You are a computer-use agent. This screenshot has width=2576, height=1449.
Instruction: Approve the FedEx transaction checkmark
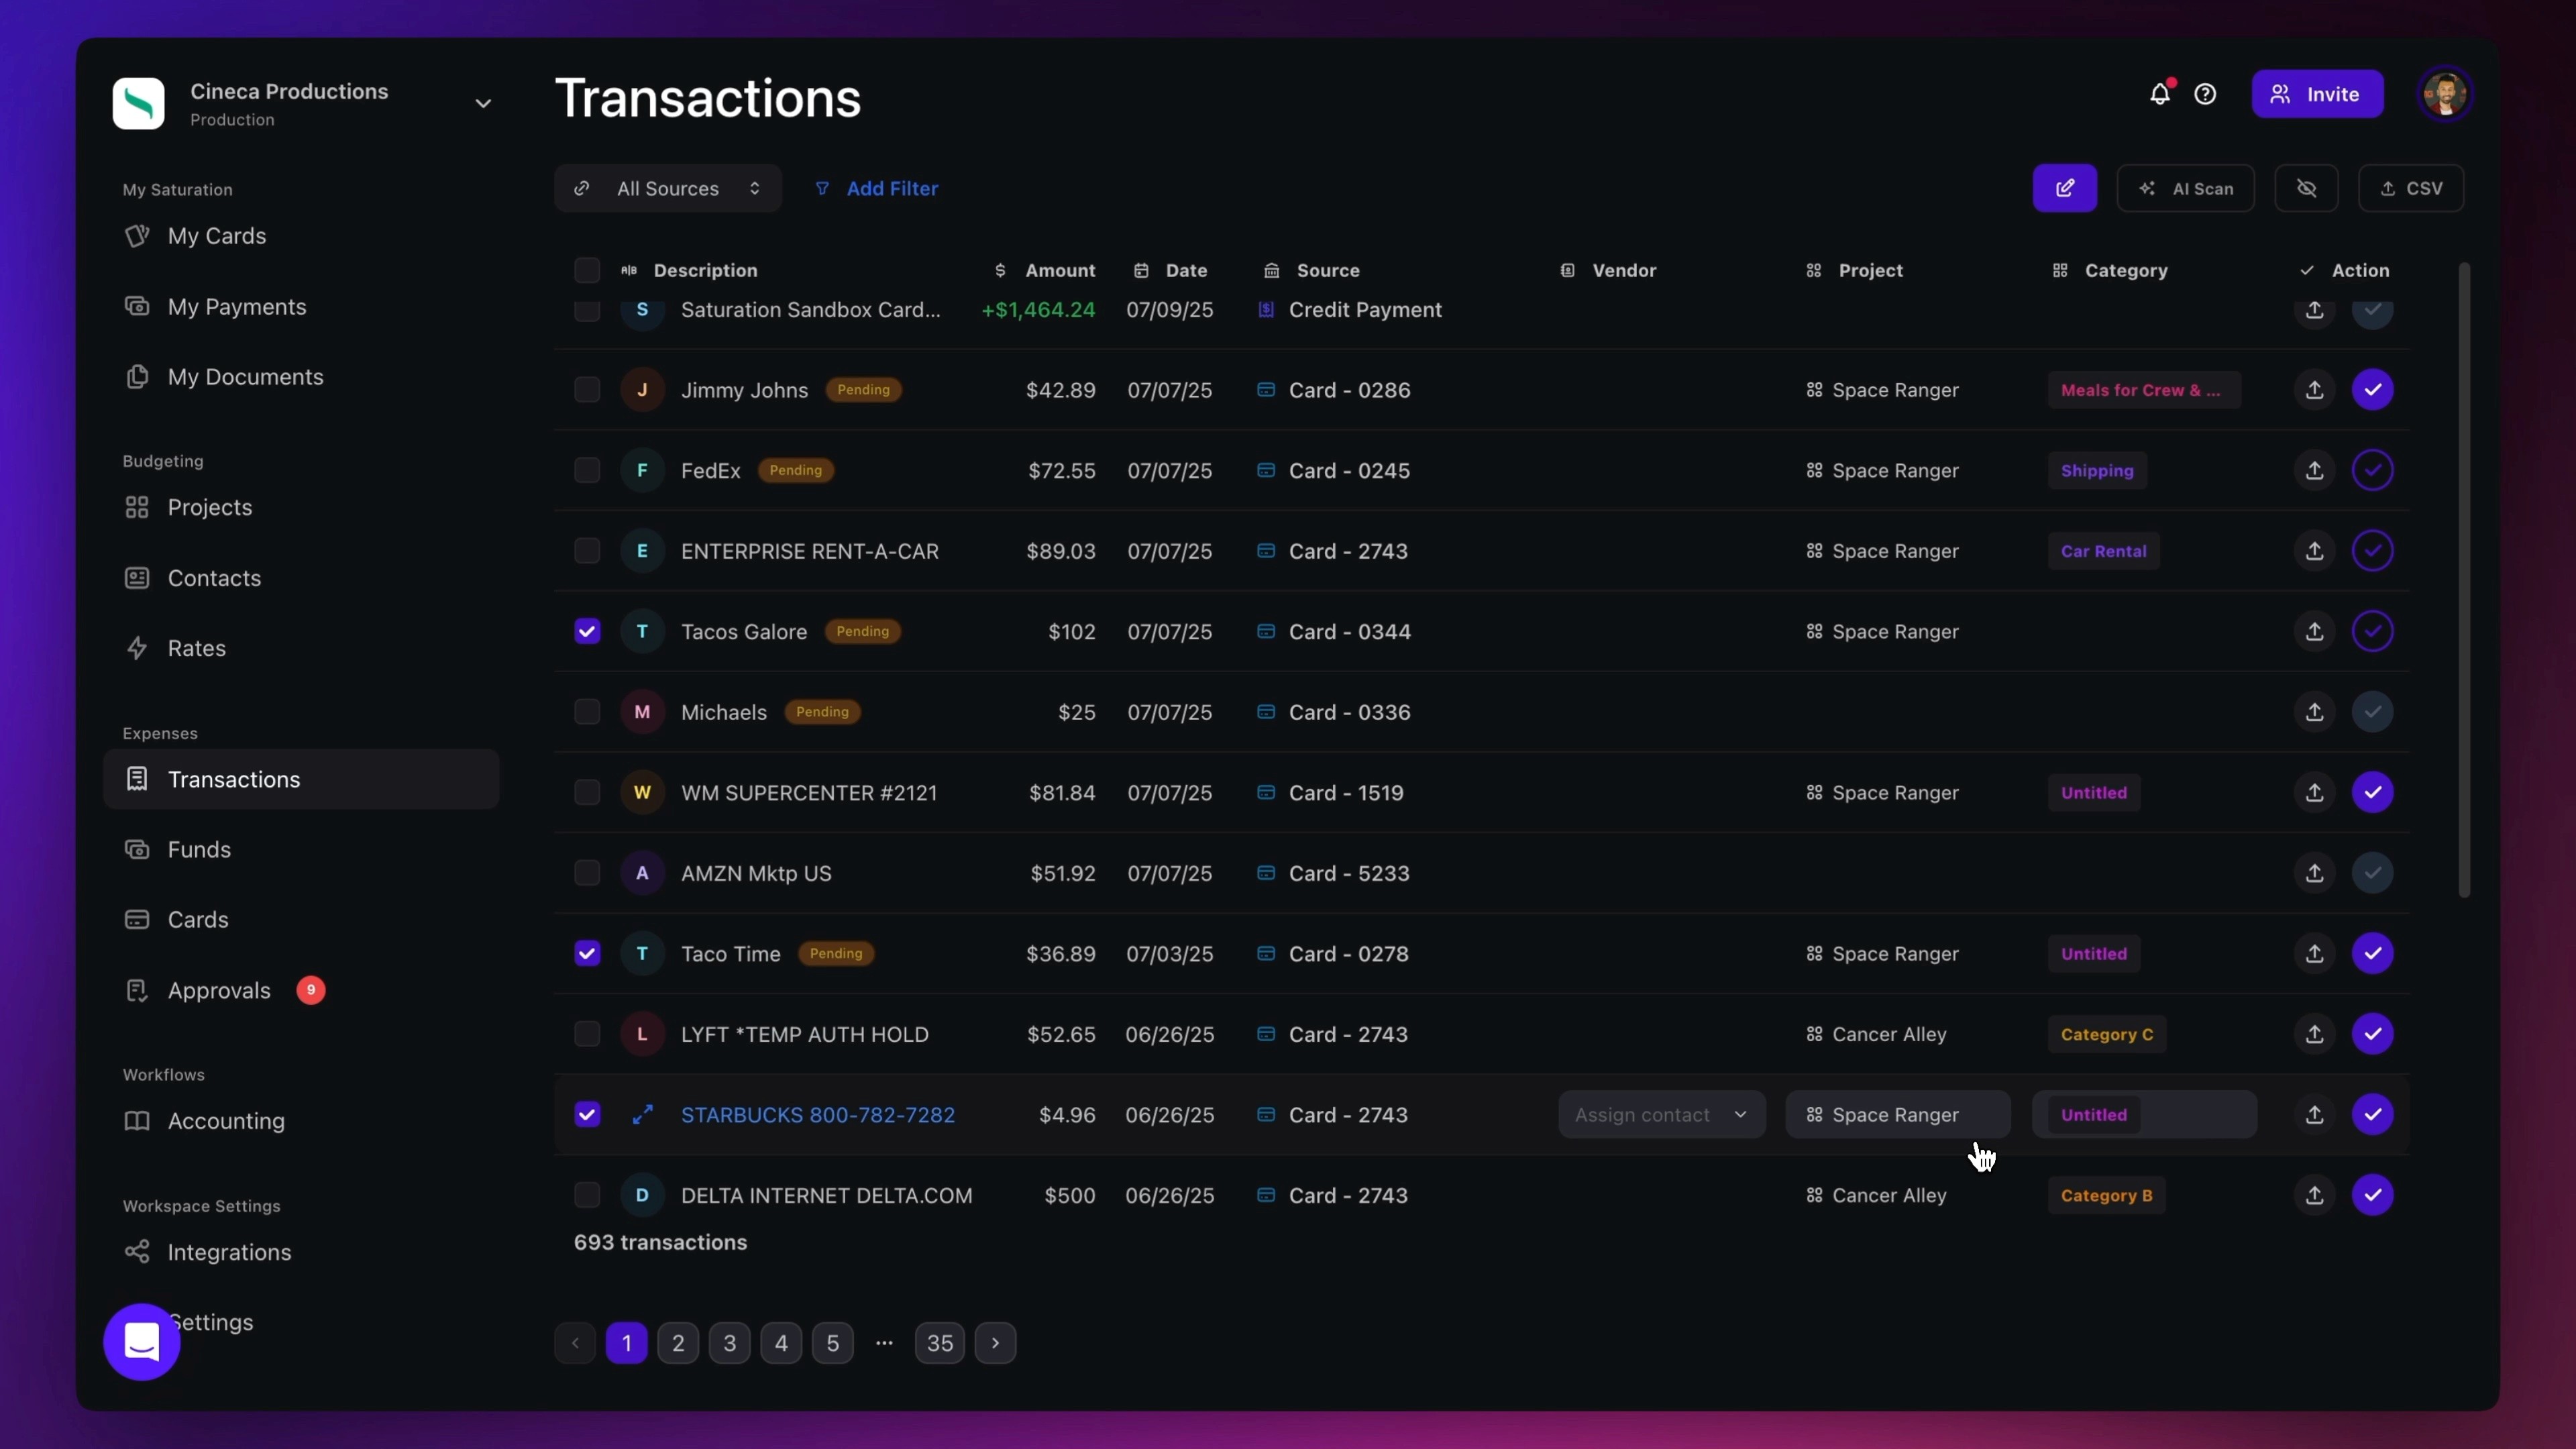click(x=2372, y=470)
